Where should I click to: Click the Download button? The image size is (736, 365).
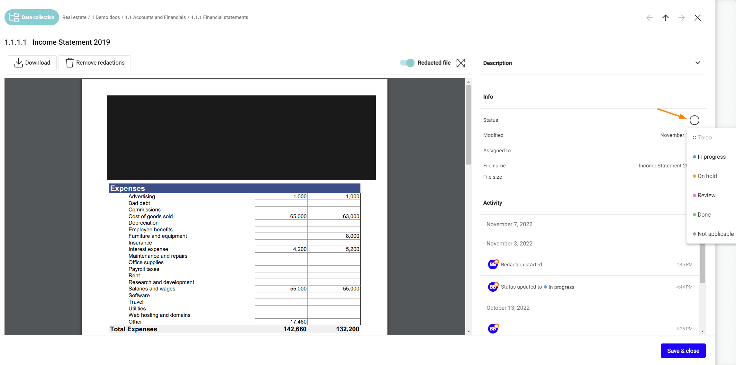[32, 63]
